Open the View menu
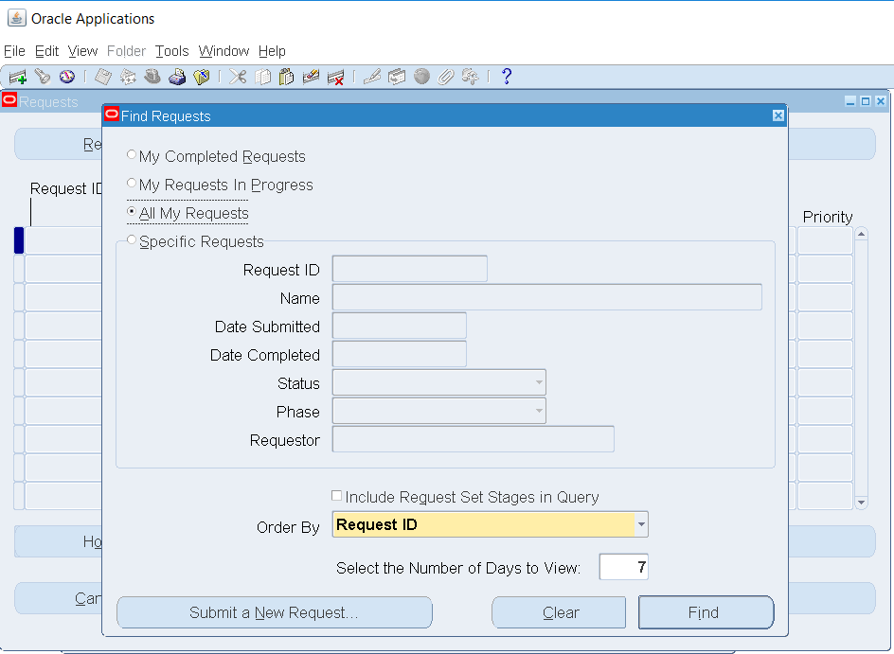Image resolution: width=894 pixels, height=654 pixels. coord(82,51)
